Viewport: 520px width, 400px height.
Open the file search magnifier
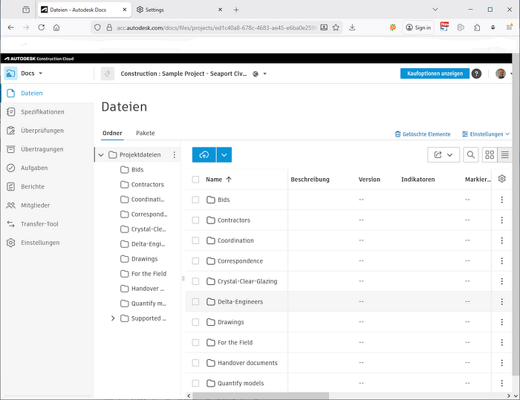pyautogui.click(x=470, y=155)
